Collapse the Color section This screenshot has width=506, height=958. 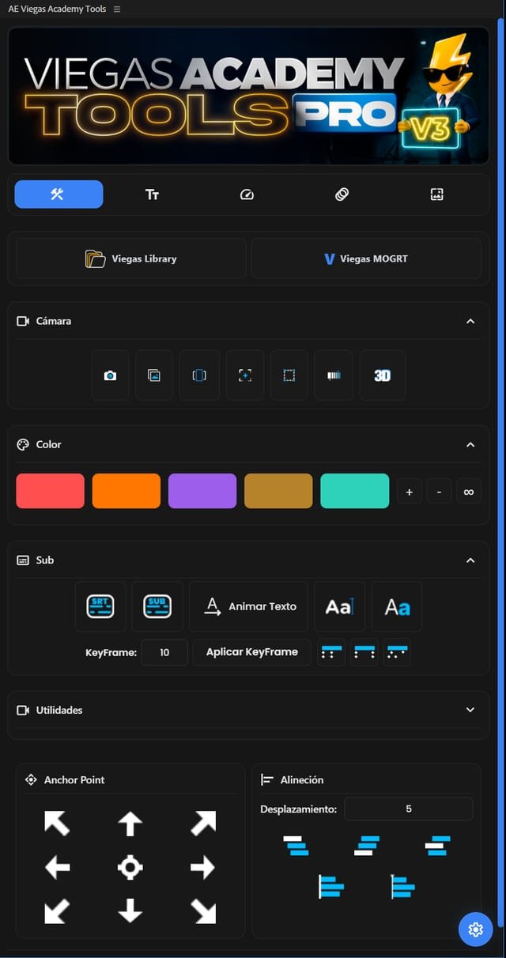pyautogui.click(x=470, y=444)
